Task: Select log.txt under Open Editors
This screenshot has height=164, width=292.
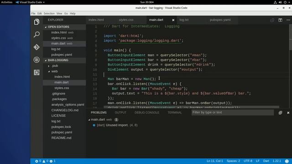Action: [64, 49]
